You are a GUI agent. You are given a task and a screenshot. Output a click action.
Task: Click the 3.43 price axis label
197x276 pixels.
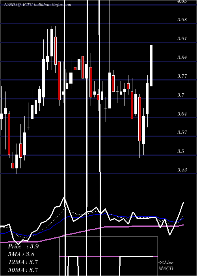click(x=182, y=170)
